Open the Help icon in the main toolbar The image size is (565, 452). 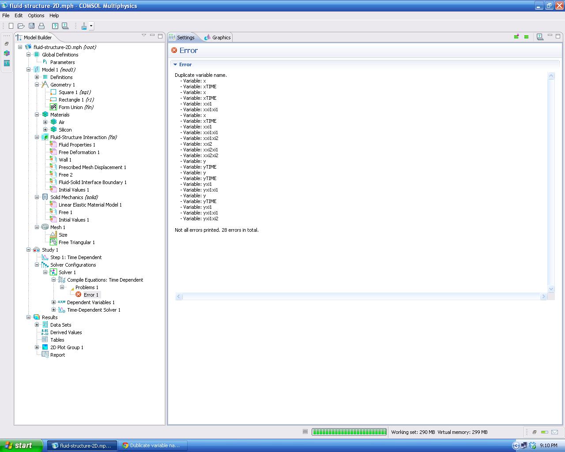[x=55, y=26]
